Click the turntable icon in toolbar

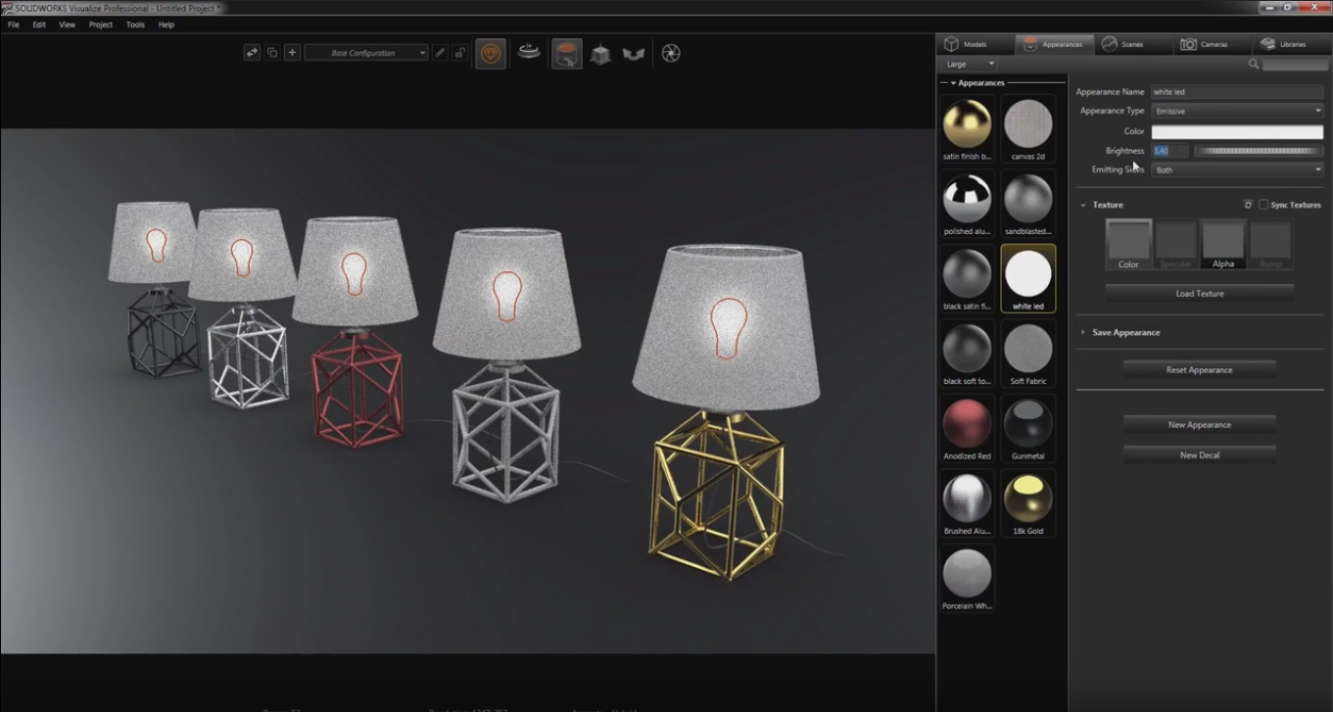click(x=529, y=51)
